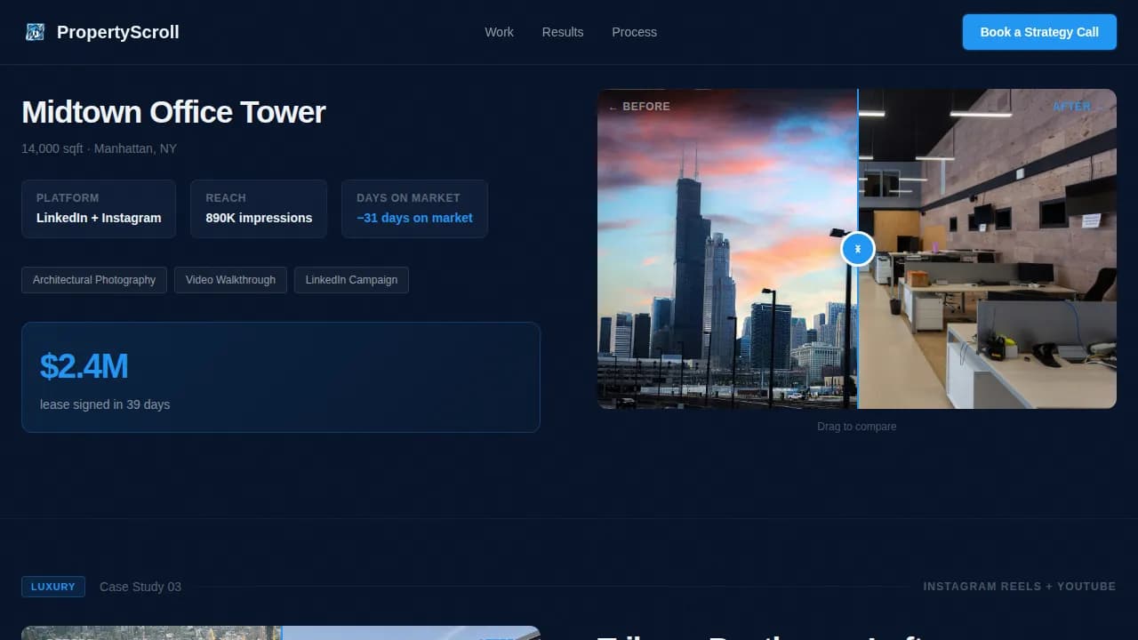Expand the LUXURY case study badge
Viewport: 1138px width, 640px height.
tap(52, 586)
